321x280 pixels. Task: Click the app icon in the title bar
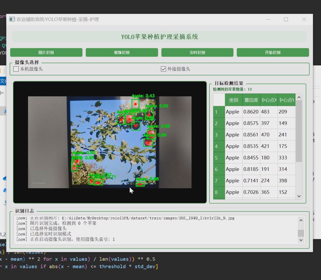12,19
